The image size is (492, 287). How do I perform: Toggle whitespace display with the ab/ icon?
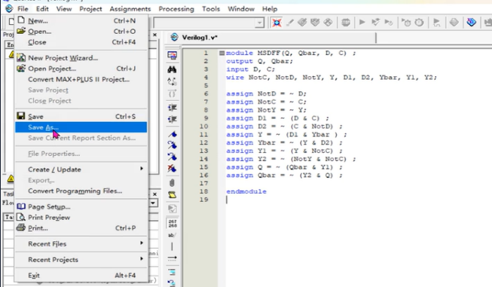[x=172, y=235]
